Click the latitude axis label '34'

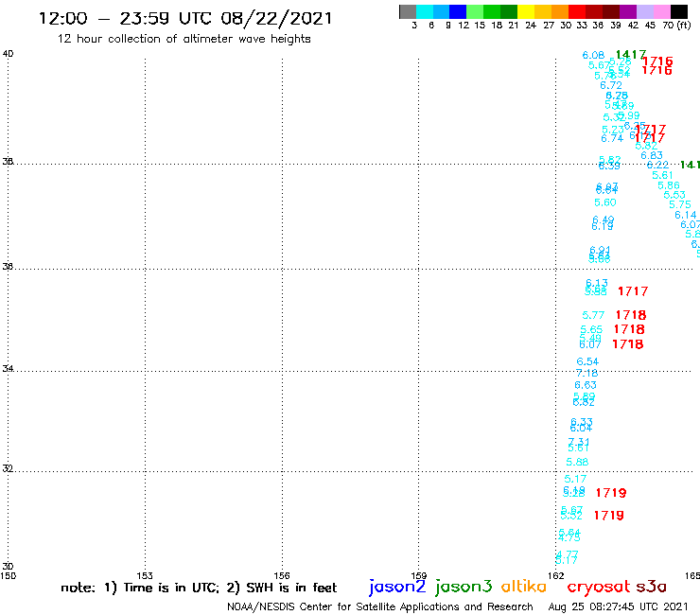tap(8, 368)
